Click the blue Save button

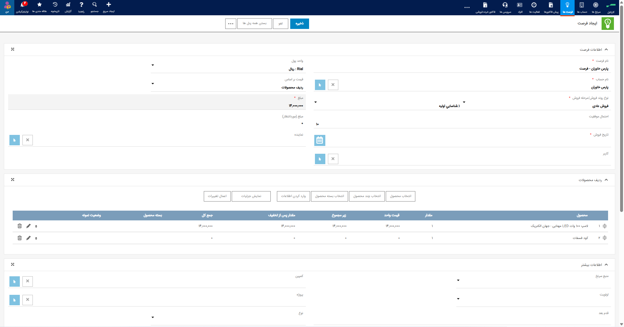pyautogui.click(x=300, y=24)
